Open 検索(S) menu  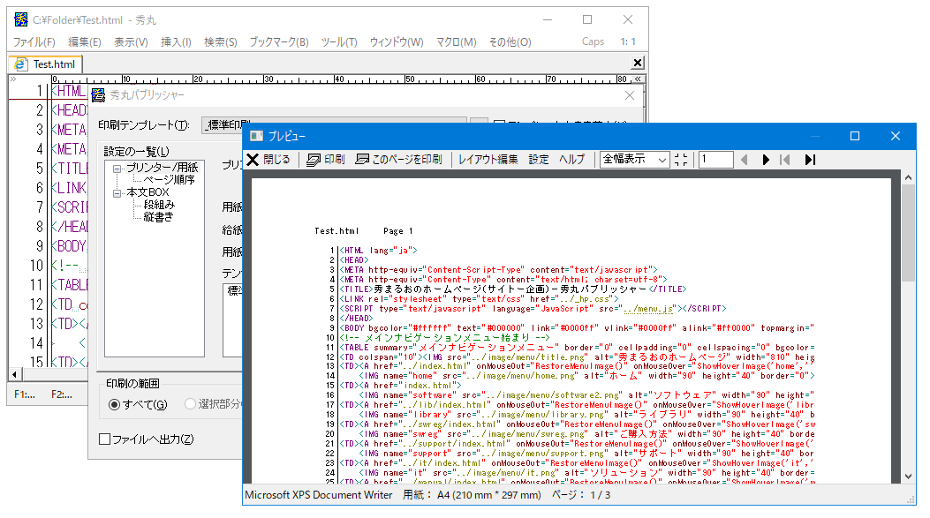point(220,42)
